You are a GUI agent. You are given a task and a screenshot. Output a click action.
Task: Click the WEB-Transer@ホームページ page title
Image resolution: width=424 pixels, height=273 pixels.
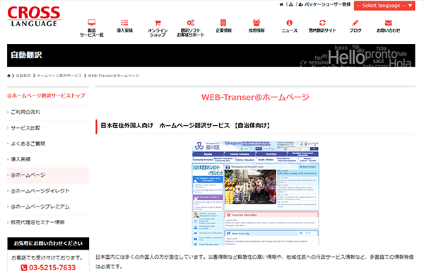[255, 97]
